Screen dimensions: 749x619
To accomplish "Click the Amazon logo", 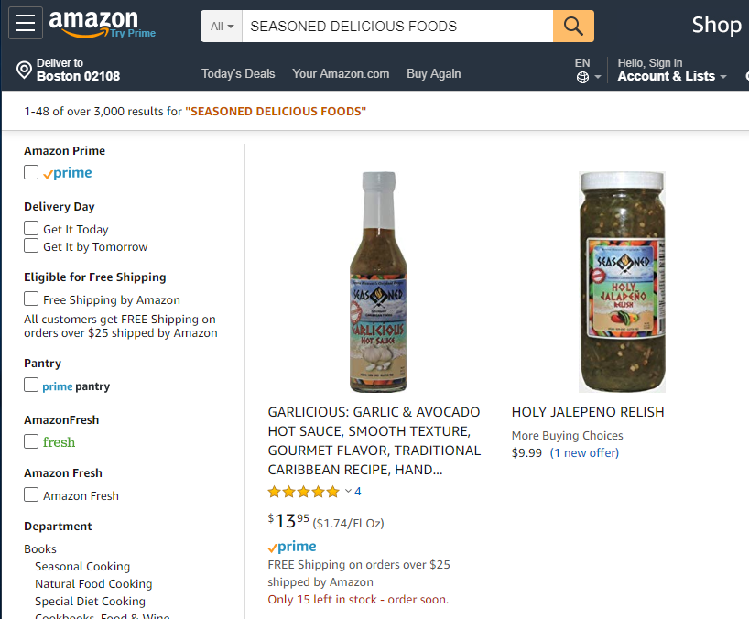I will (x=93, y=22).
